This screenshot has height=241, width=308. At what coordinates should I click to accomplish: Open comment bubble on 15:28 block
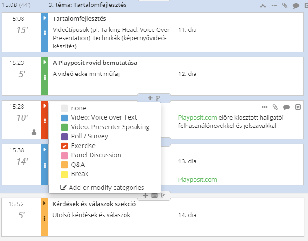[x=286, y=107]
